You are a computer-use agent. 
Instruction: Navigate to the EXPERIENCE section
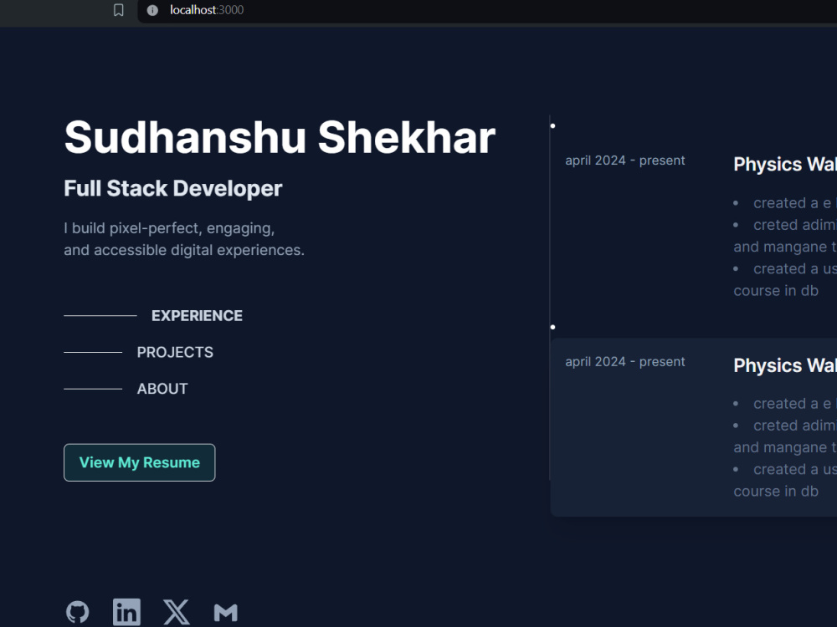[197, 315]
